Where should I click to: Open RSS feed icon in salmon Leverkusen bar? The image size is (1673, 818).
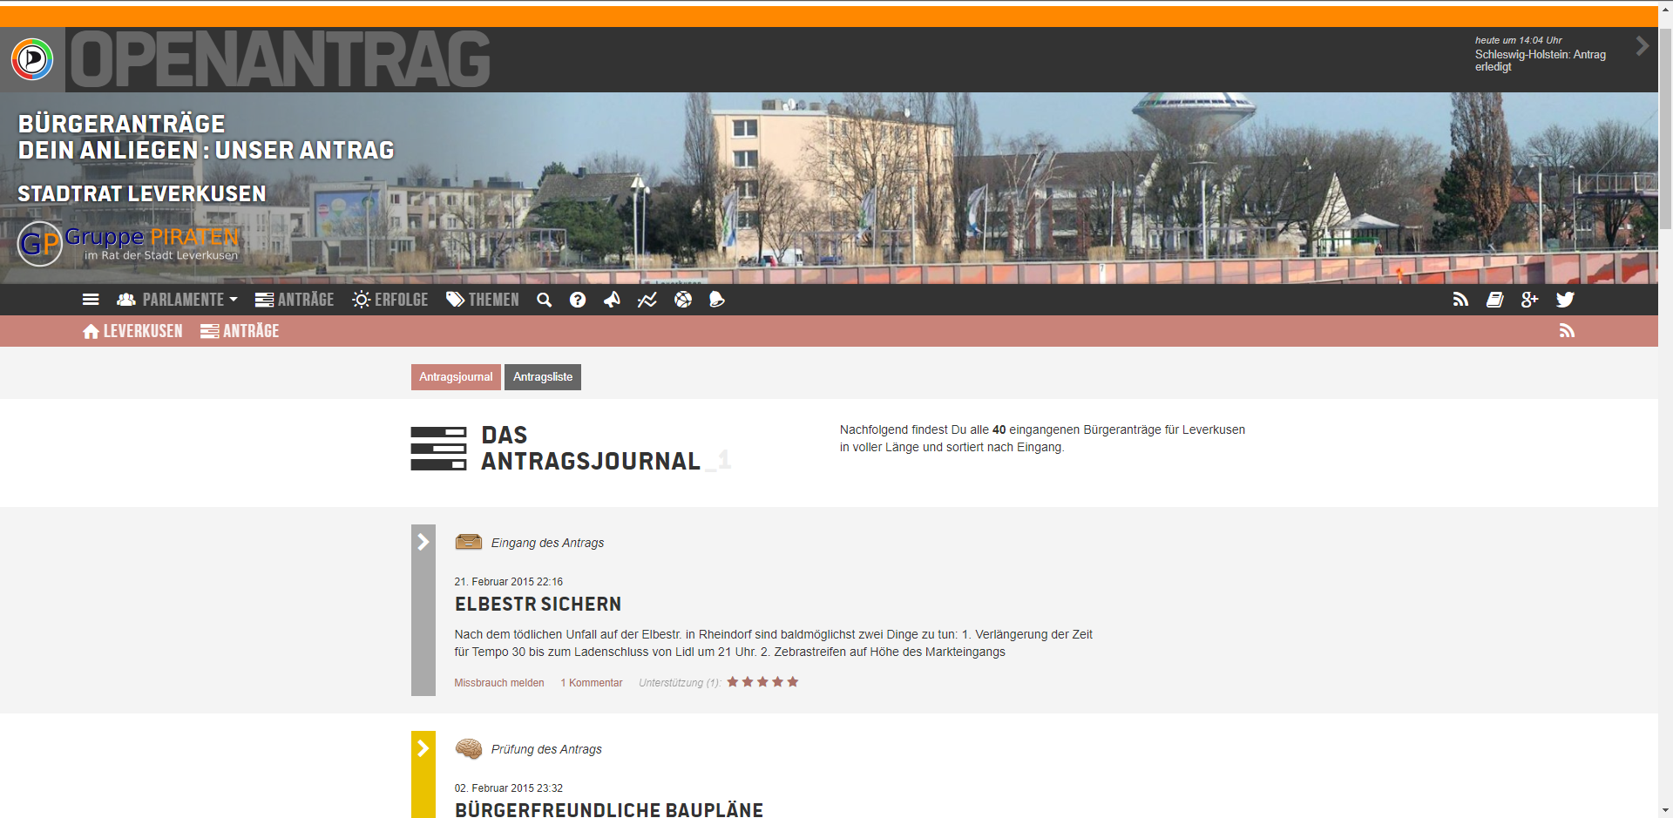point(1567,331)
